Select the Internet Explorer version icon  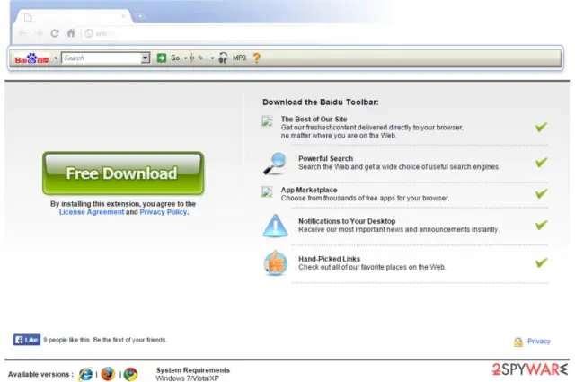click(x=85, y=374)
